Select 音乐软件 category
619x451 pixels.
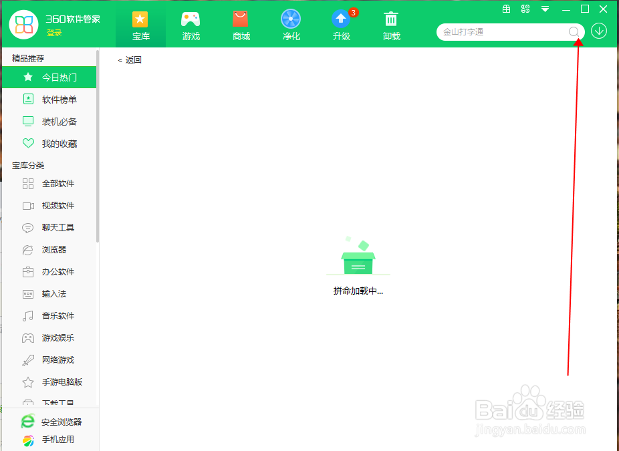[49, 316]
